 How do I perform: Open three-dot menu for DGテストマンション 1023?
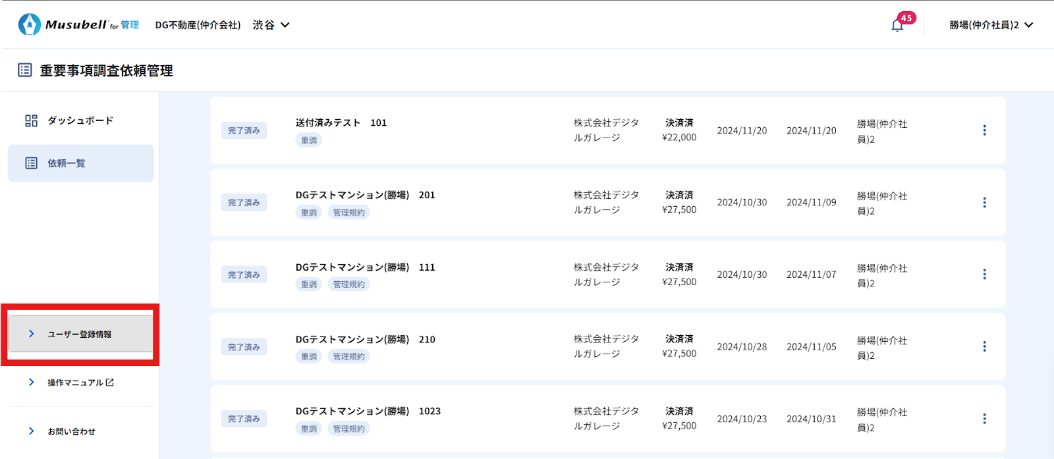pos(984,419)
